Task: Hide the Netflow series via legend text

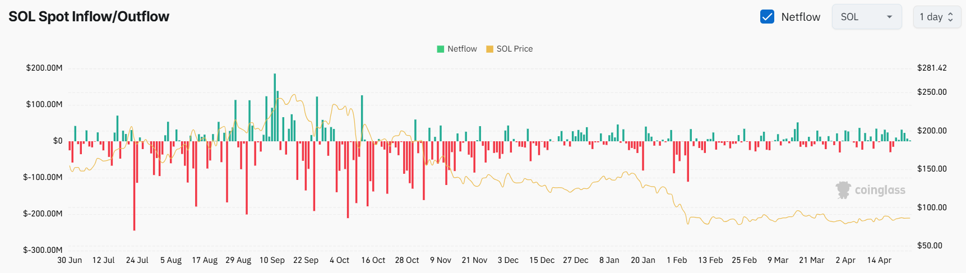Action: [462, 49]
